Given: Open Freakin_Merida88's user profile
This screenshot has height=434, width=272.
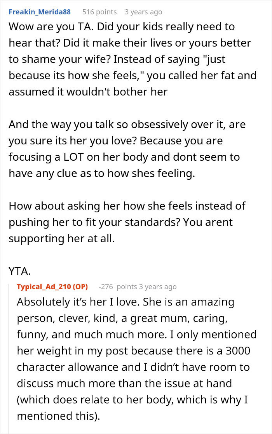Looking at the screenshot, I should point(40,12).
